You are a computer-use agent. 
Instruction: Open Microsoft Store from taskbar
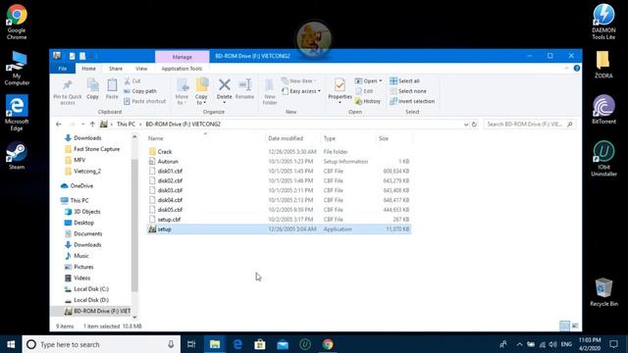(x=260, y=344)
